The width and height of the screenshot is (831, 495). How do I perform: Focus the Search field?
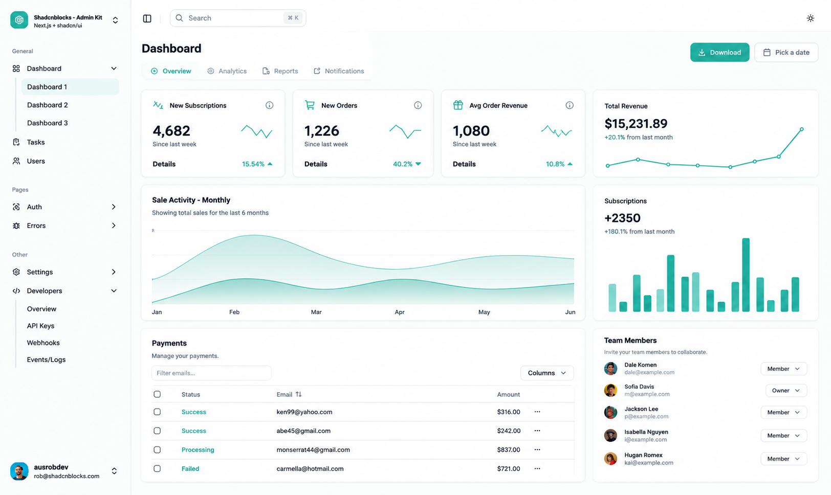[x=238, y=18]
